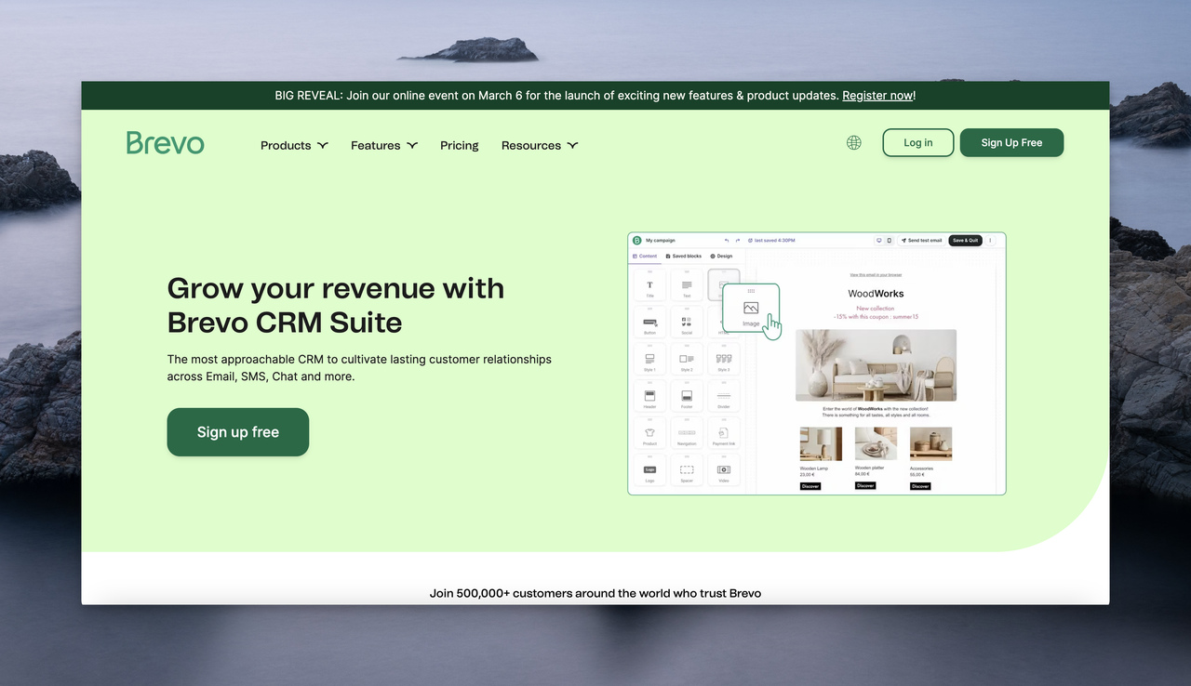Select the Button block in the editor
1191x686 pixels.
[649, 322]
